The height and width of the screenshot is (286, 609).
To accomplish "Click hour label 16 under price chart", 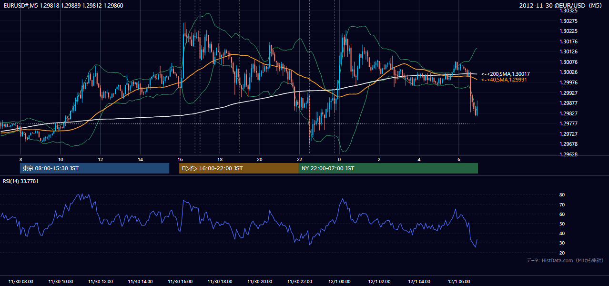I will [180, 159].
